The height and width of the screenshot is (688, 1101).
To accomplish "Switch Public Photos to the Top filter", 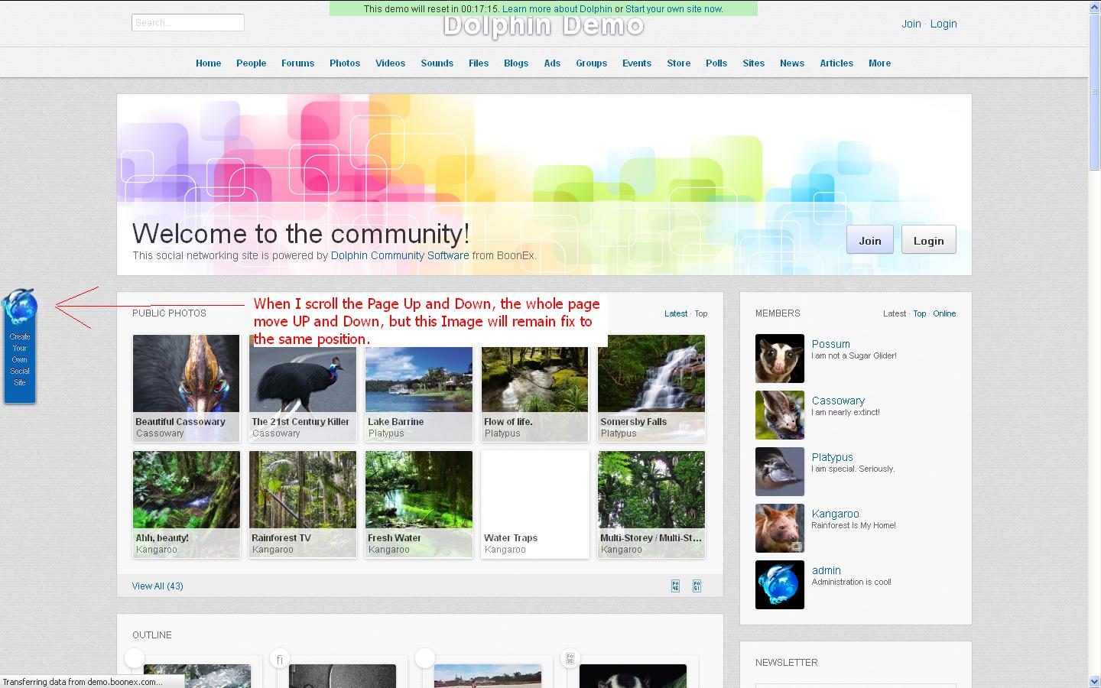I will pyautogui.click(x=700, y=313).
